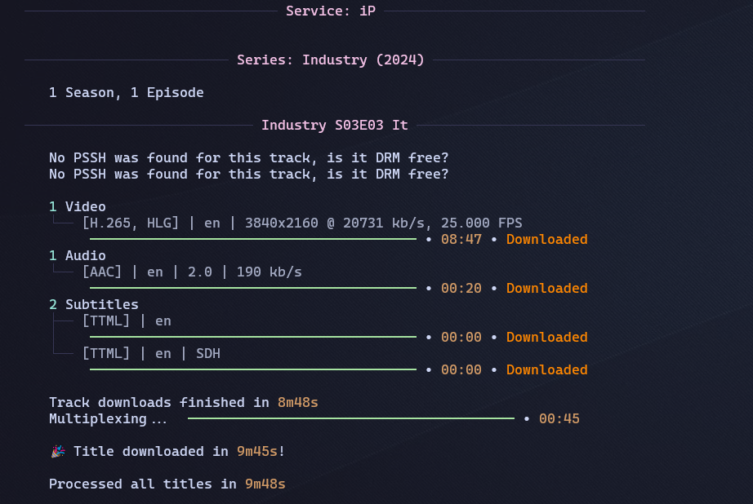The image size is (753, 504).
Task: Click the video track download progress bar
Action: click(253, 239)
